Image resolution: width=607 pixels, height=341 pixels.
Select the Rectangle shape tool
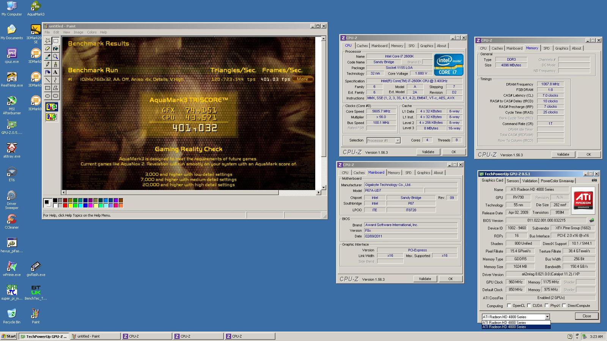[48, 88]
